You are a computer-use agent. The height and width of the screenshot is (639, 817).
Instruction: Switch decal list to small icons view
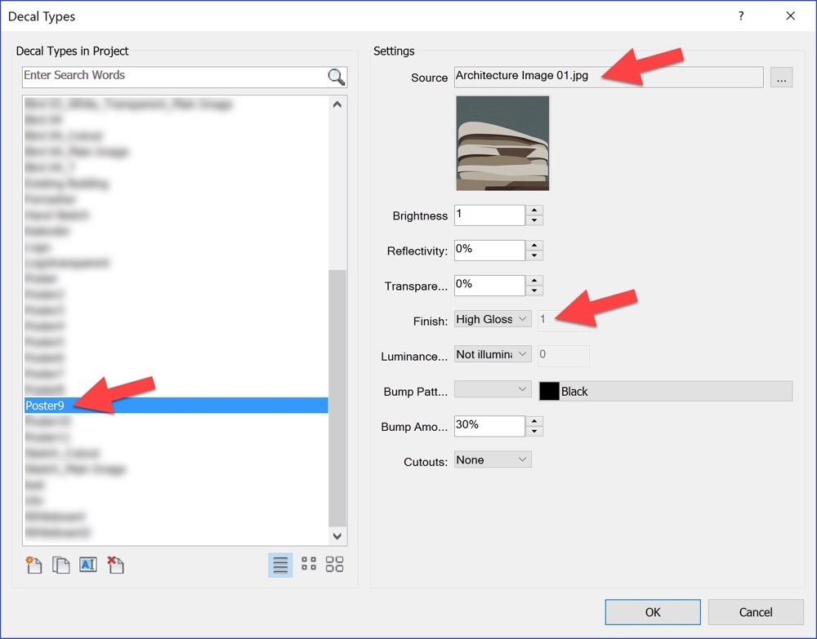click(308, 564)
